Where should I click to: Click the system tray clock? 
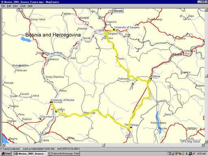[201, 154]
